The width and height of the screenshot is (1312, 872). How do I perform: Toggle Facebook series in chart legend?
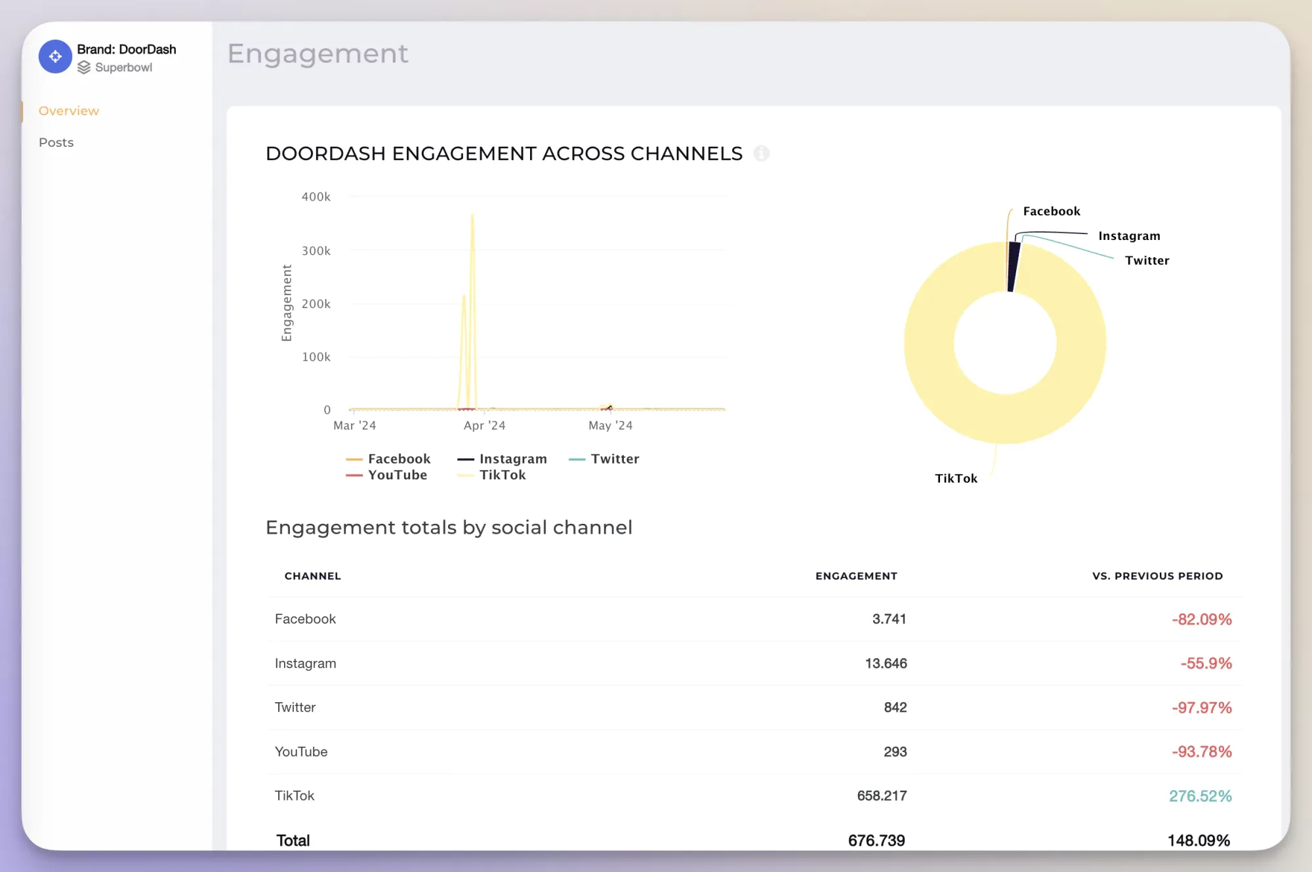tap(388, 459)
